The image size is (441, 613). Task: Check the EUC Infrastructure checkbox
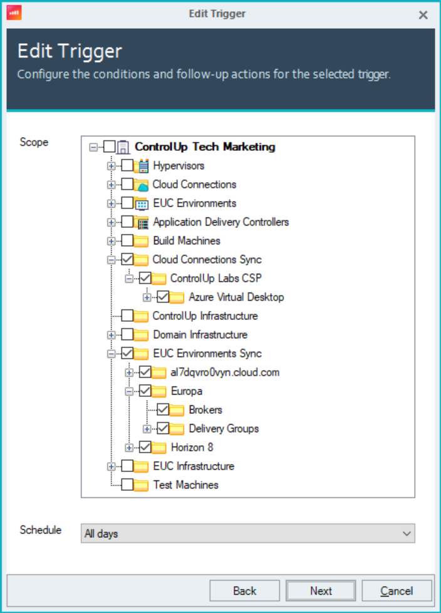(127, 466)
